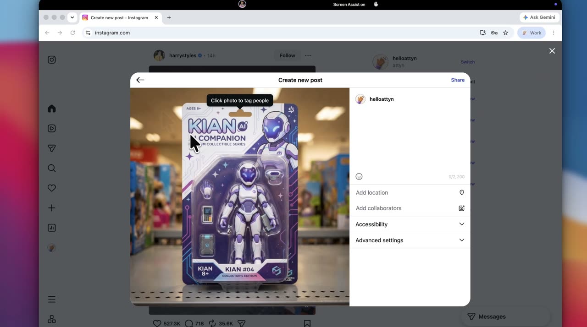
Task: Like the harrystyles post with heart icon
Action: point(157,323)
